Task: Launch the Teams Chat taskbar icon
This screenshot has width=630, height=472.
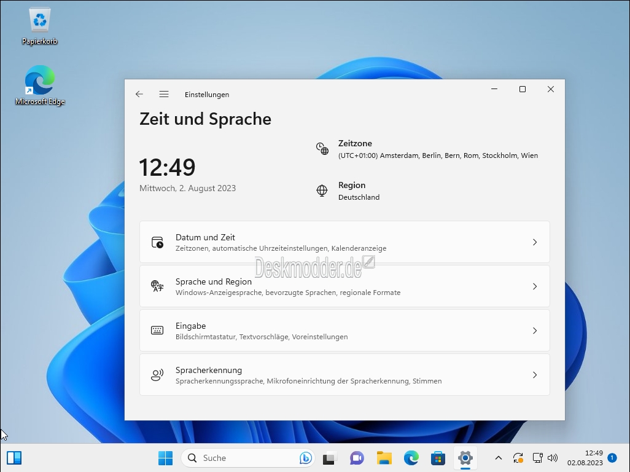Action: click(x=357, y=458)
